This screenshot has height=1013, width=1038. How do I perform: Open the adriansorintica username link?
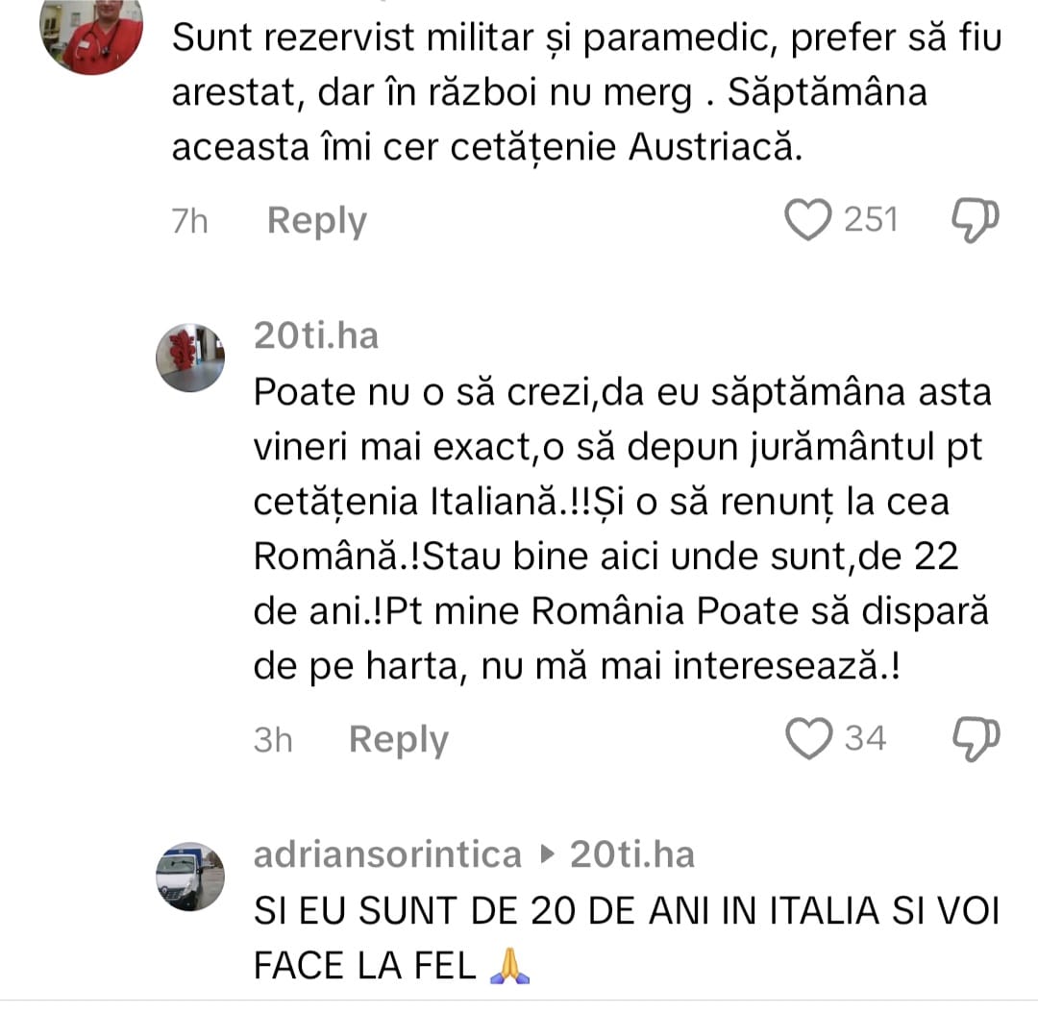[x=388, y=854]
